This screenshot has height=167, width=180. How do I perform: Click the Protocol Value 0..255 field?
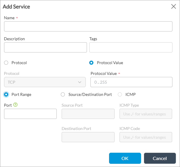tap(131, 82)
